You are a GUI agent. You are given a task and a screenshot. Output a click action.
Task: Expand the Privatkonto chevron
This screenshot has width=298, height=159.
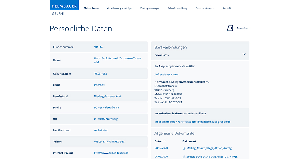click(x=244, y=54)
